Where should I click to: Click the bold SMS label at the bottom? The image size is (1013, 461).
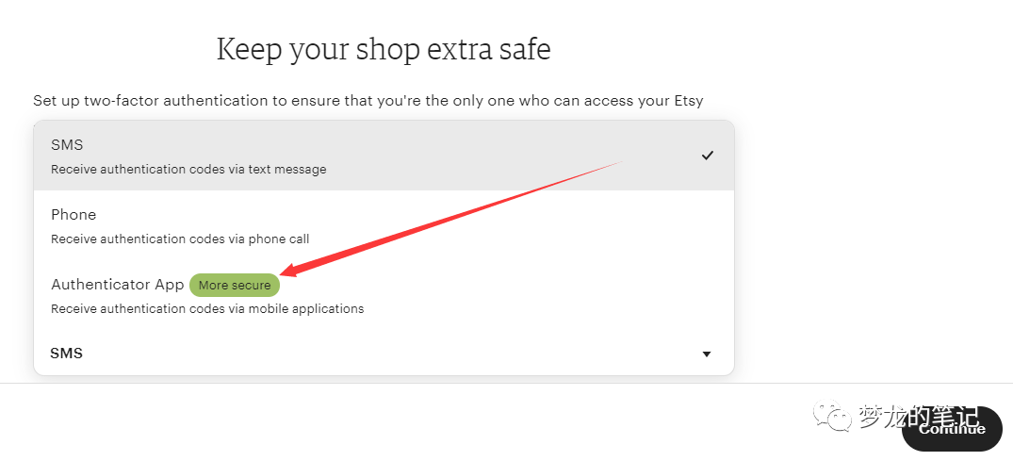point(66,354)
